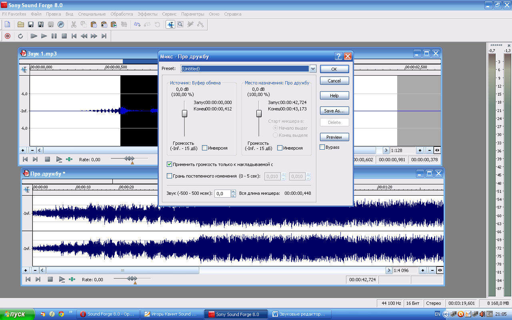Screen dimensions: 512x320
Task: Click the Звук offset input field
Action: click(223, 194)
